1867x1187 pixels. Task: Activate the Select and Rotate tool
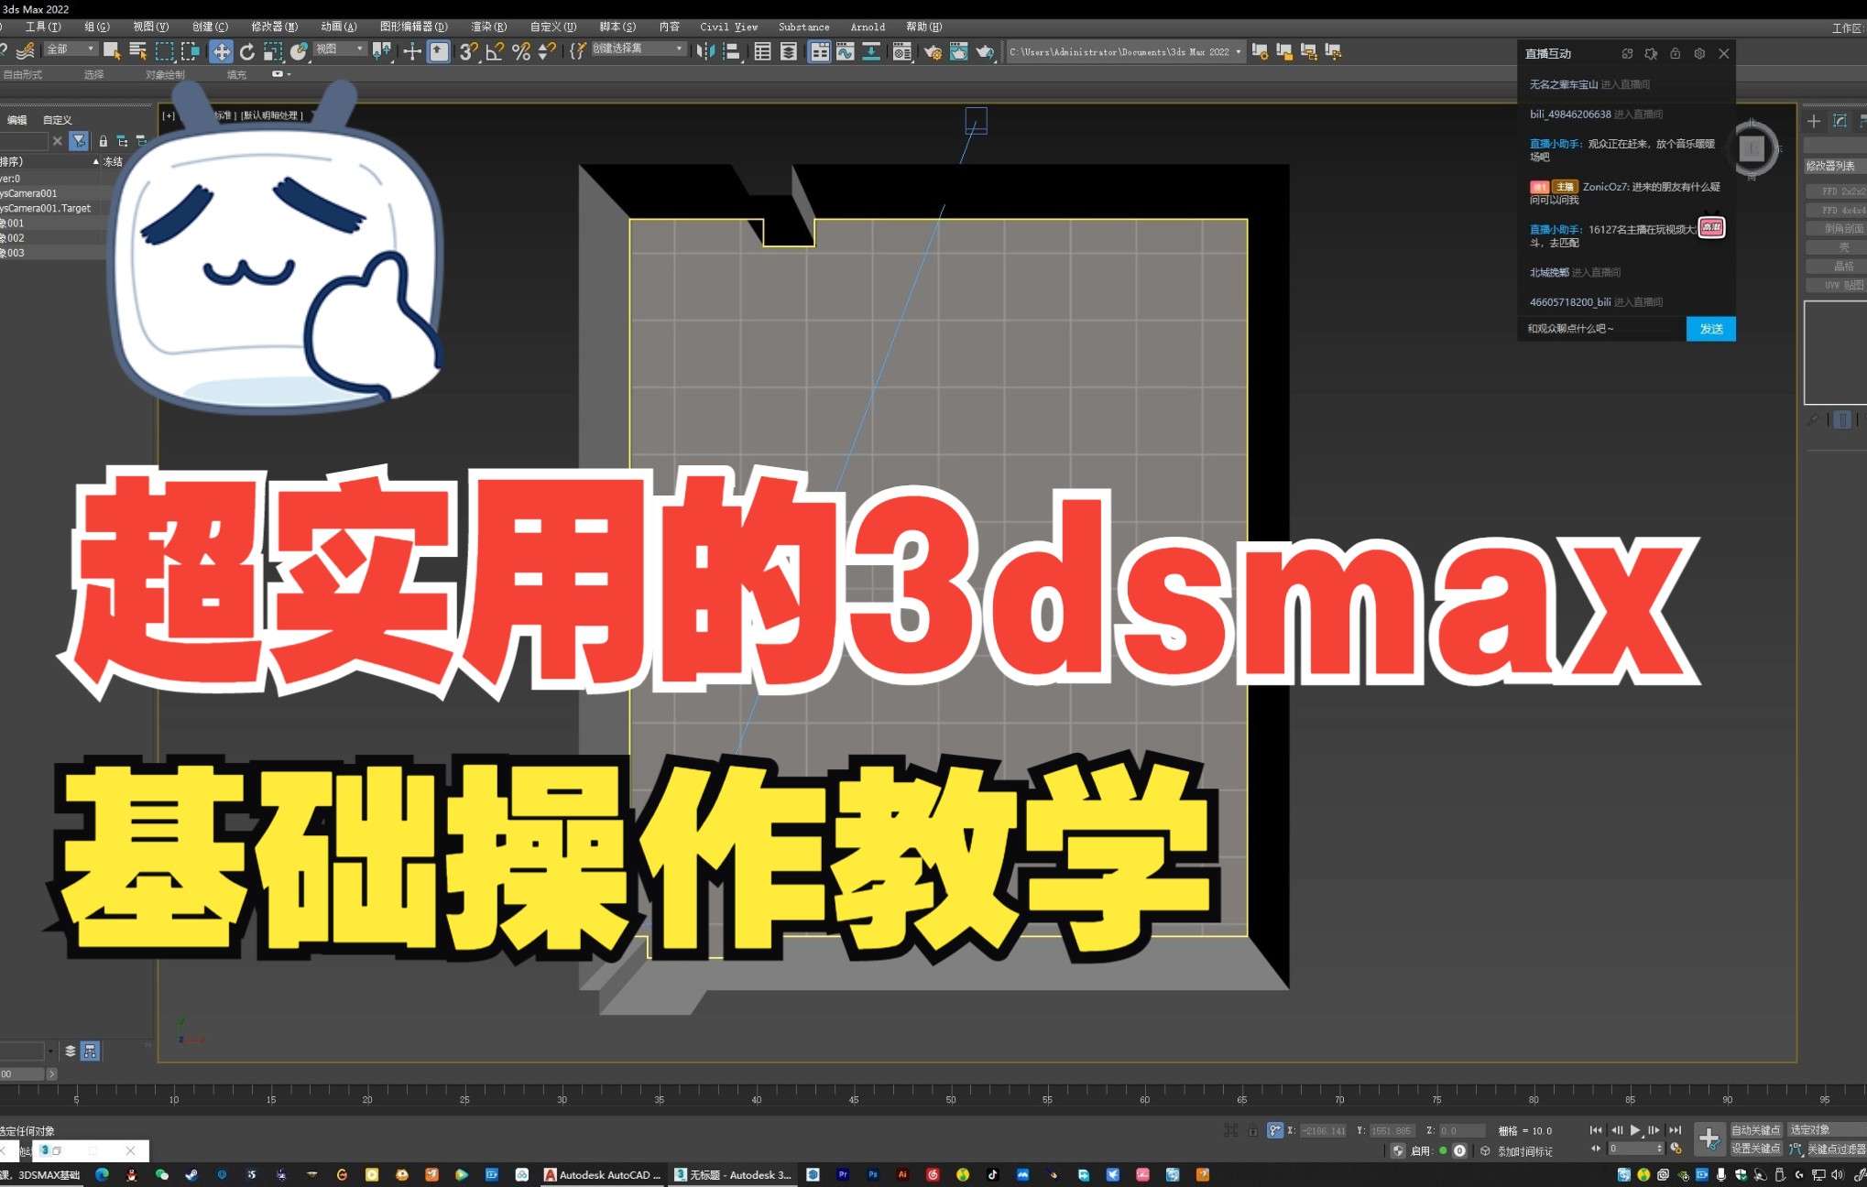(x=247, y=51)
